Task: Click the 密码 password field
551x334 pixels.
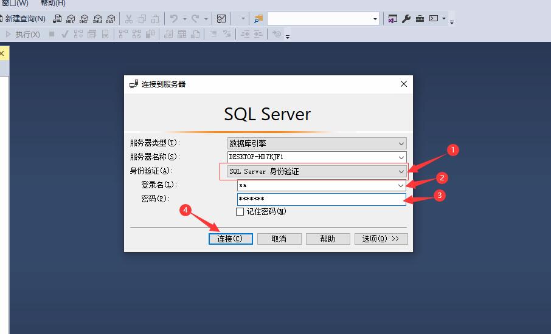Action: (x=322, y=199)
